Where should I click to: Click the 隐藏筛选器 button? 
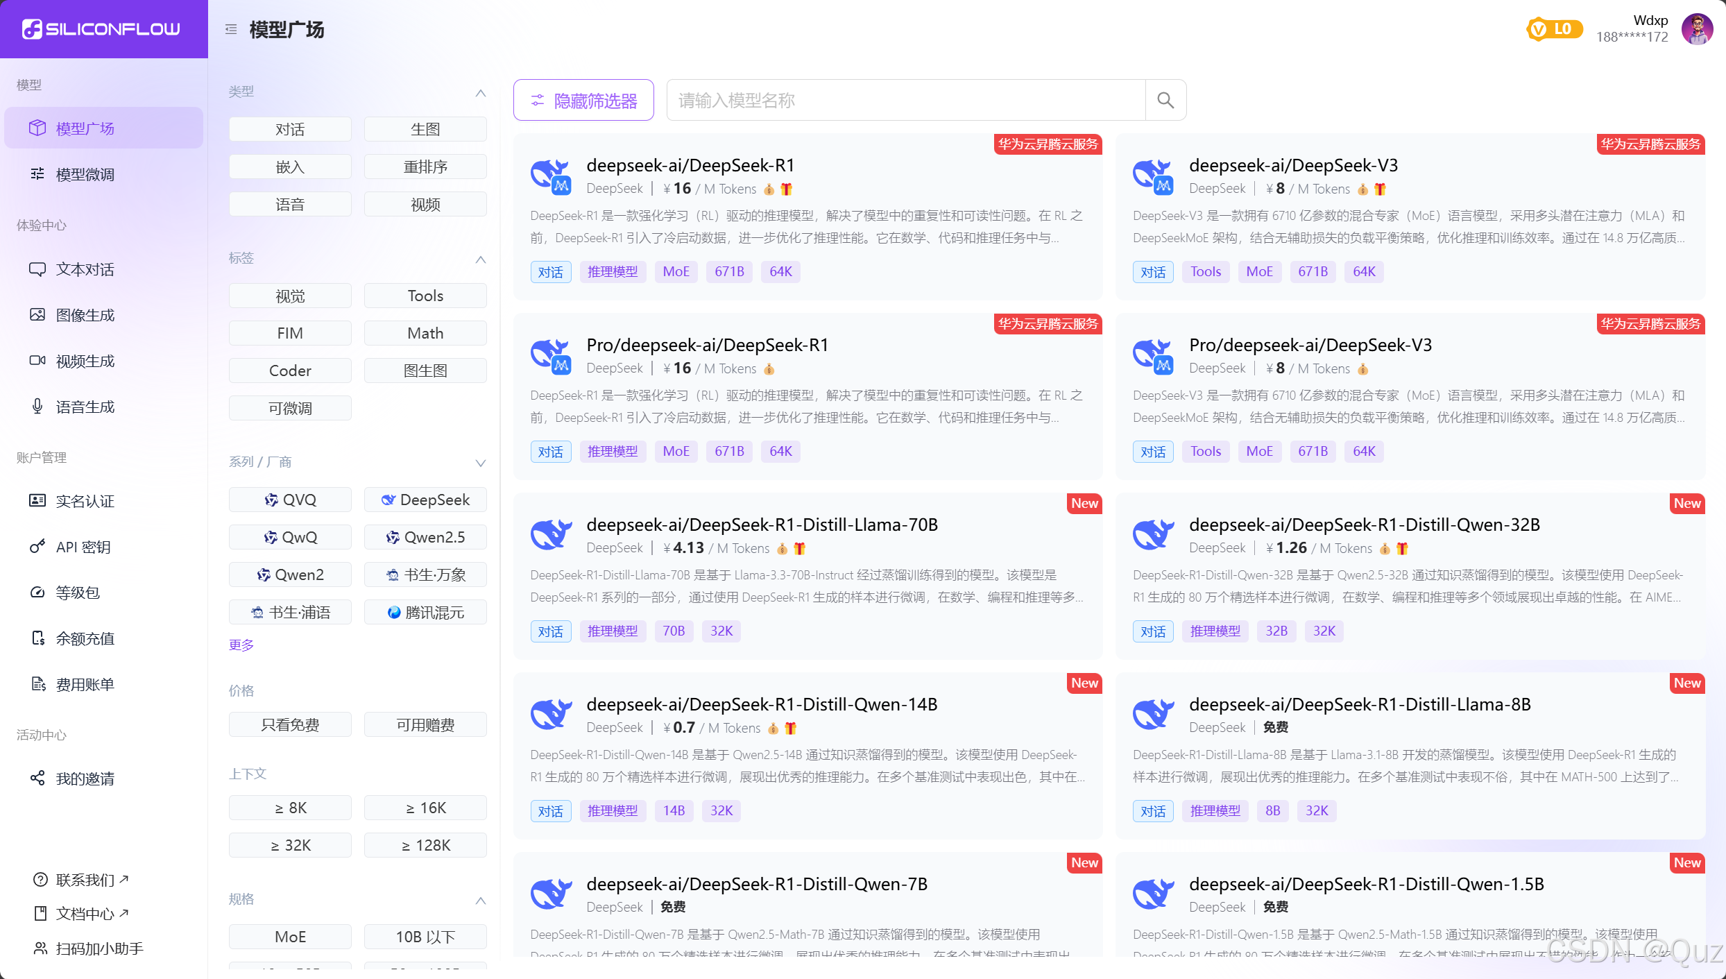coord(583,100)
